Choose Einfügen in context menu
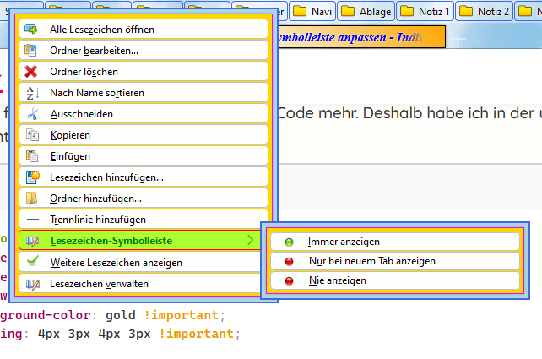Screen dimensions: 542x359 pos(144,155)
